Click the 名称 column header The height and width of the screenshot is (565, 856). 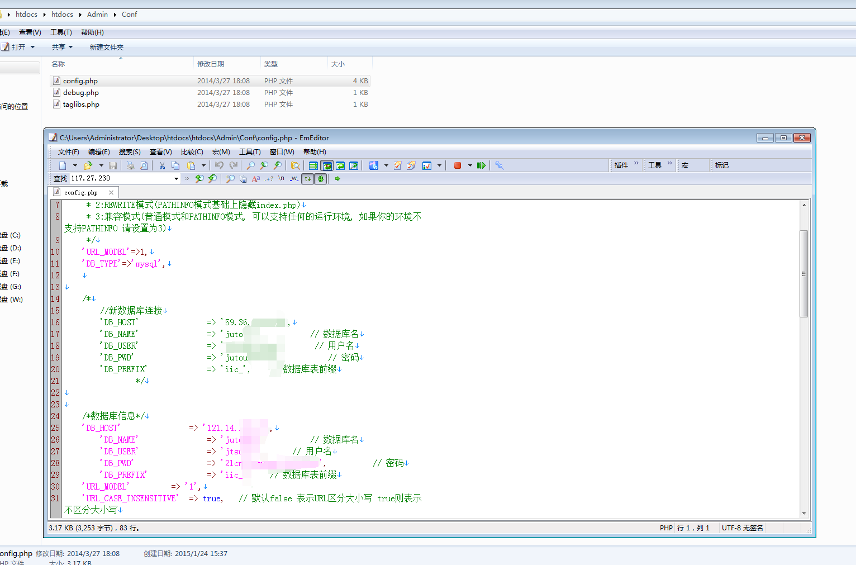click(58, 64)
